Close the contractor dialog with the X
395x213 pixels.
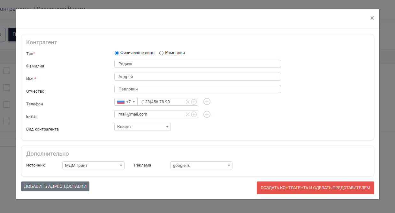coord(372,18)
